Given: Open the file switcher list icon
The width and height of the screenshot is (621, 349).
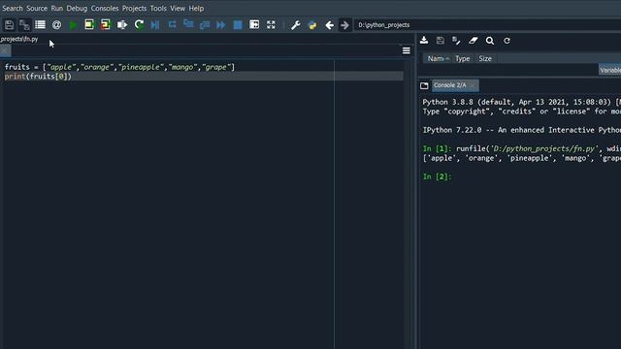Looking at the screenshot, I should [x=40, y=25].
